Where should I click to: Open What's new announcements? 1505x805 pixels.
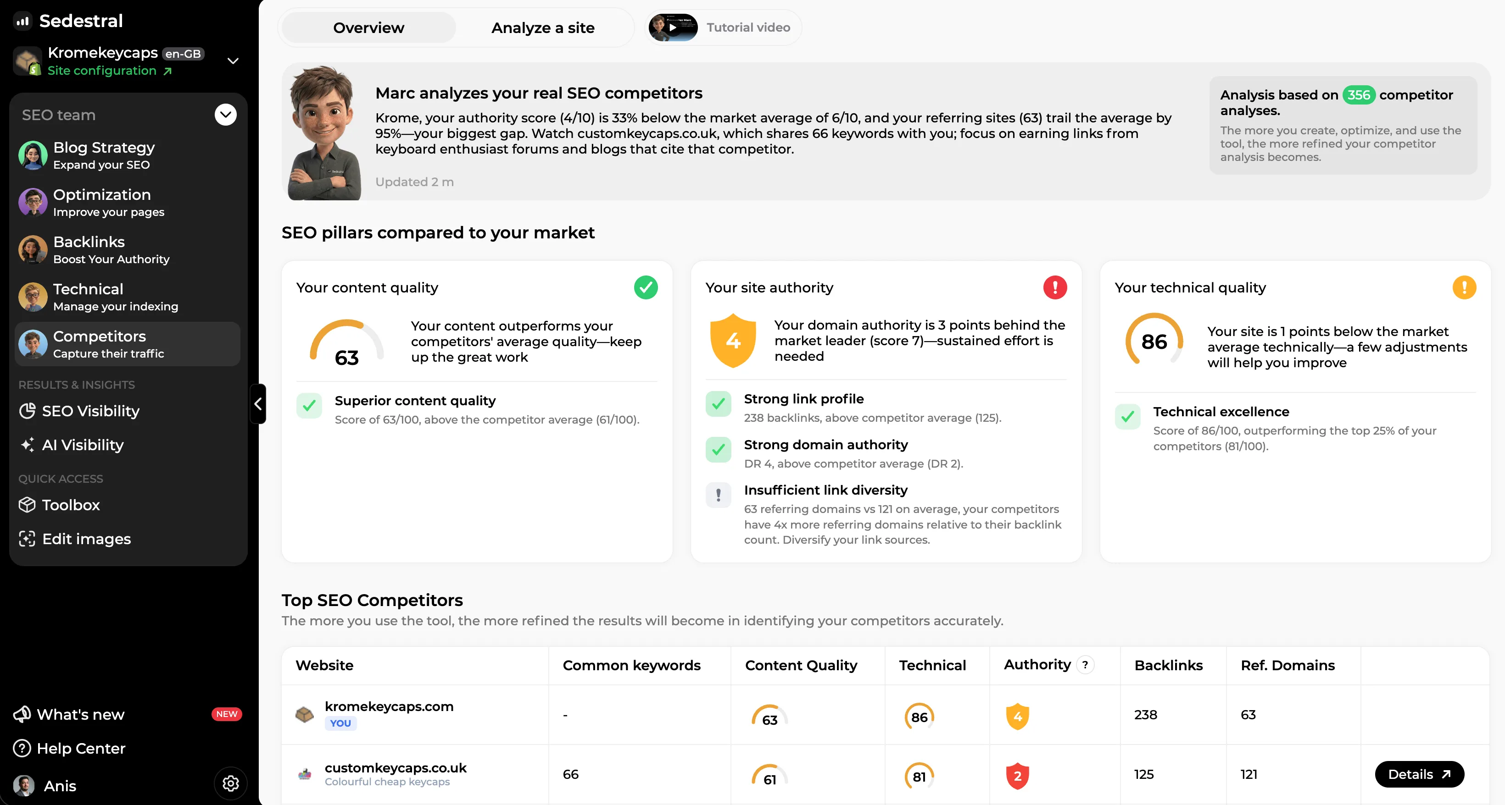pyautogui.click(x=69, y=715)
